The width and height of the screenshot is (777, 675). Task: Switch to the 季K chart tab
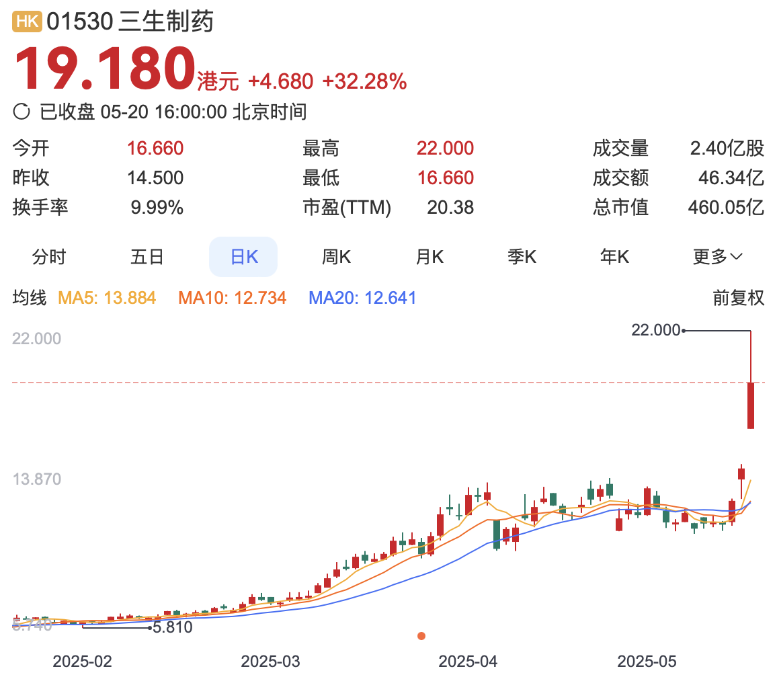(x=522, y=257)
